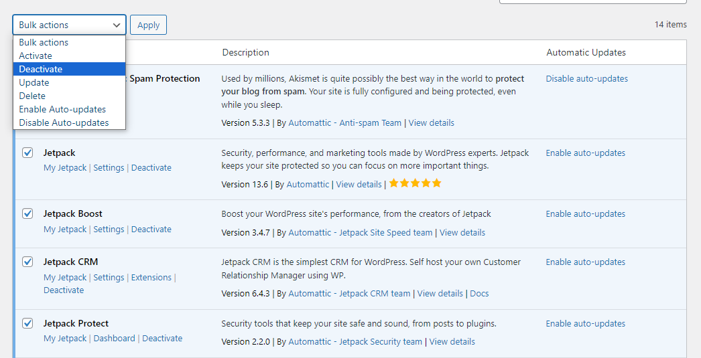Open My Jetpack under Jetpack CRM
Image resolution: width=701 pixels, height=358 pixels.
(x=65, y=277)
